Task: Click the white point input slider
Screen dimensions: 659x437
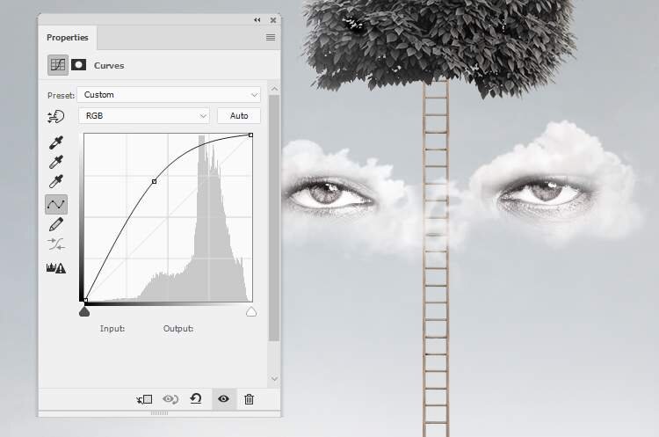Action: [251, 311]
